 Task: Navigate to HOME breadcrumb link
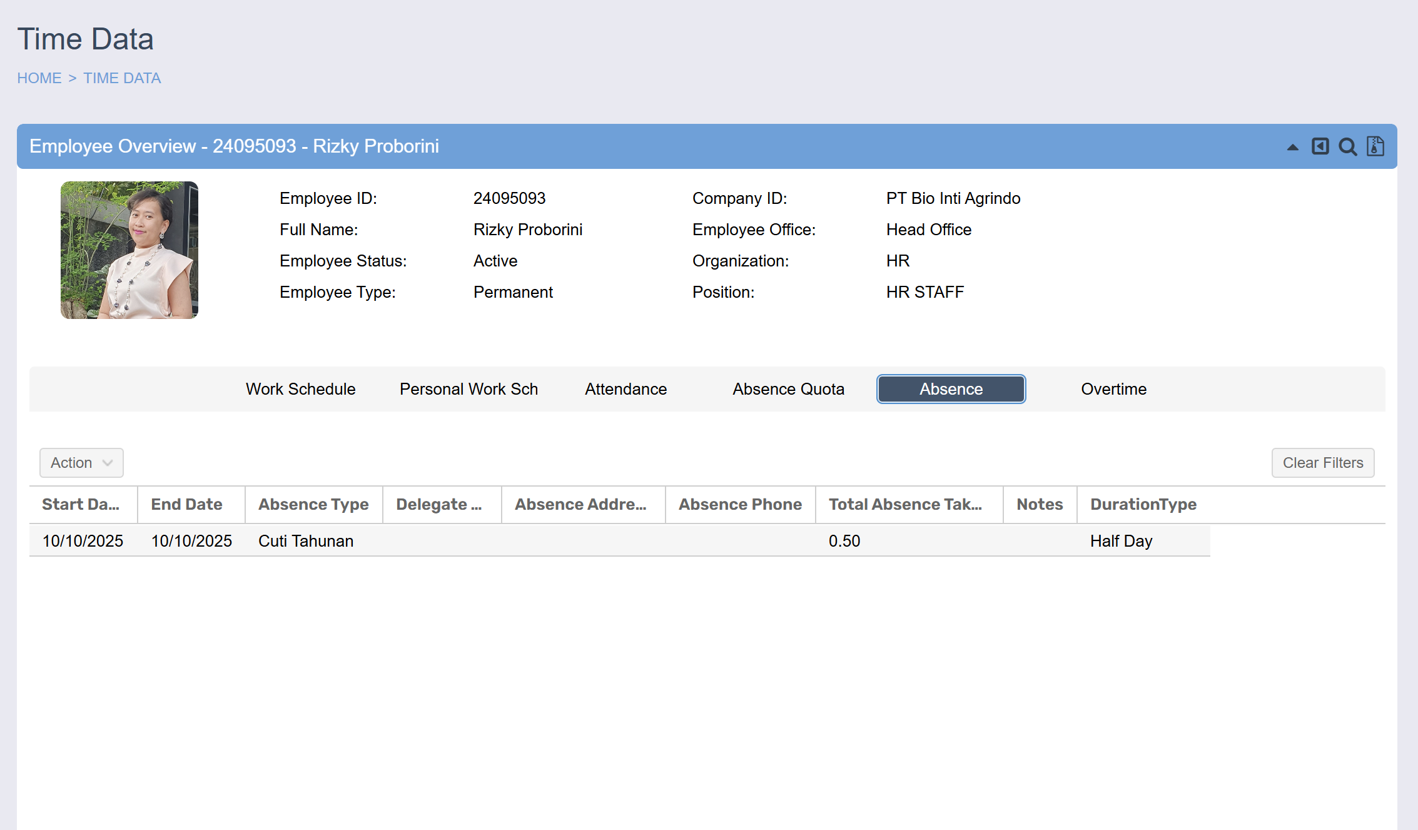point(39,78)
